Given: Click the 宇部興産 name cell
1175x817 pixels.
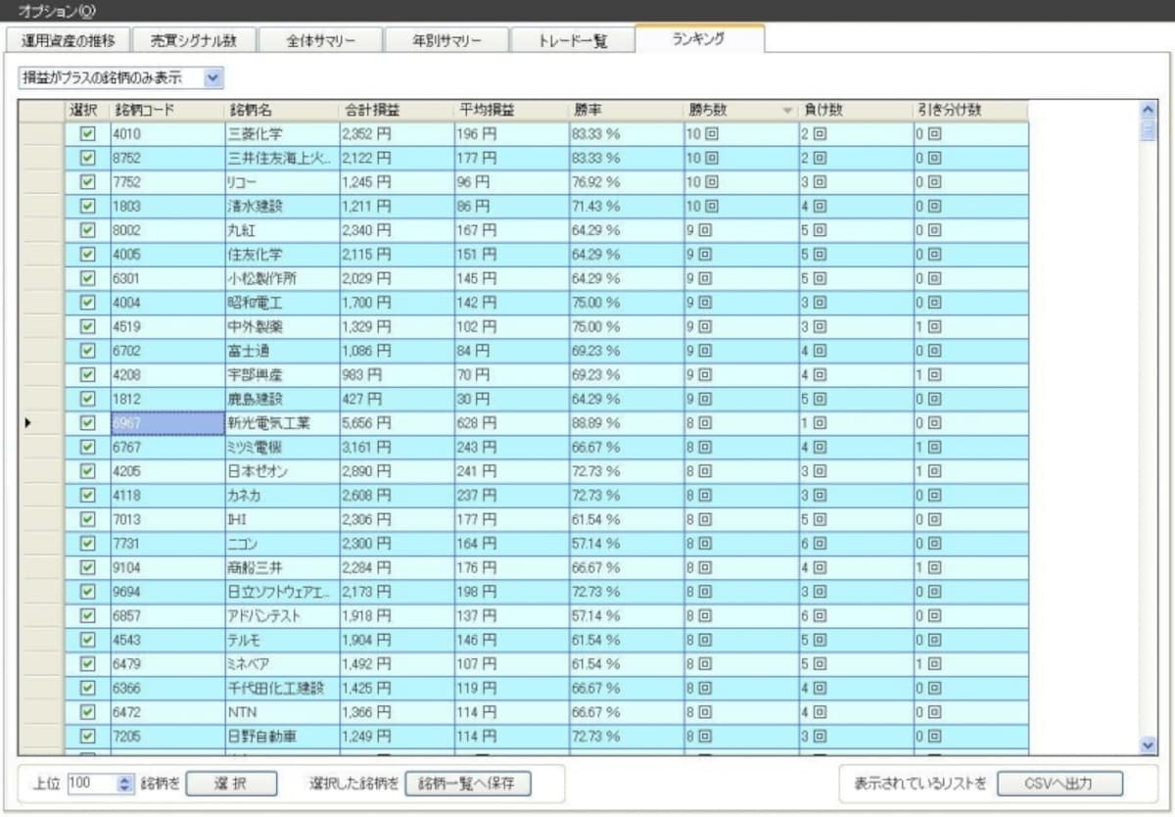Looking at the screenshot, I should pyautogui.click(x=282, y=374).
